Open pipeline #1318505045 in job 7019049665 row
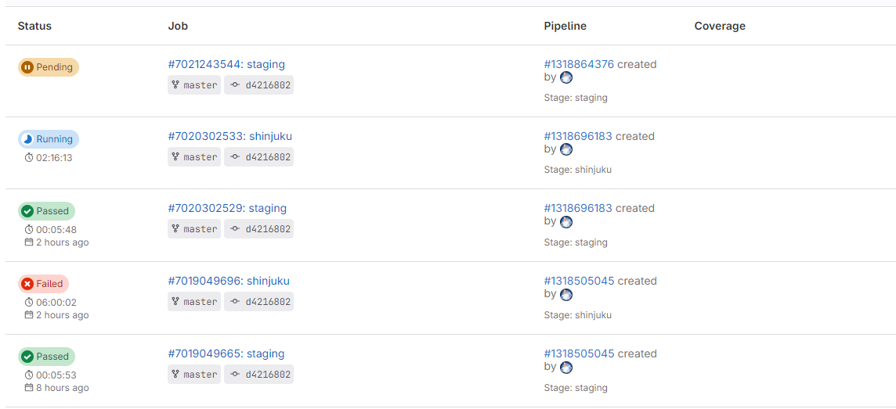This screenshot has width=896, height=409. click(x=579, y=353)
